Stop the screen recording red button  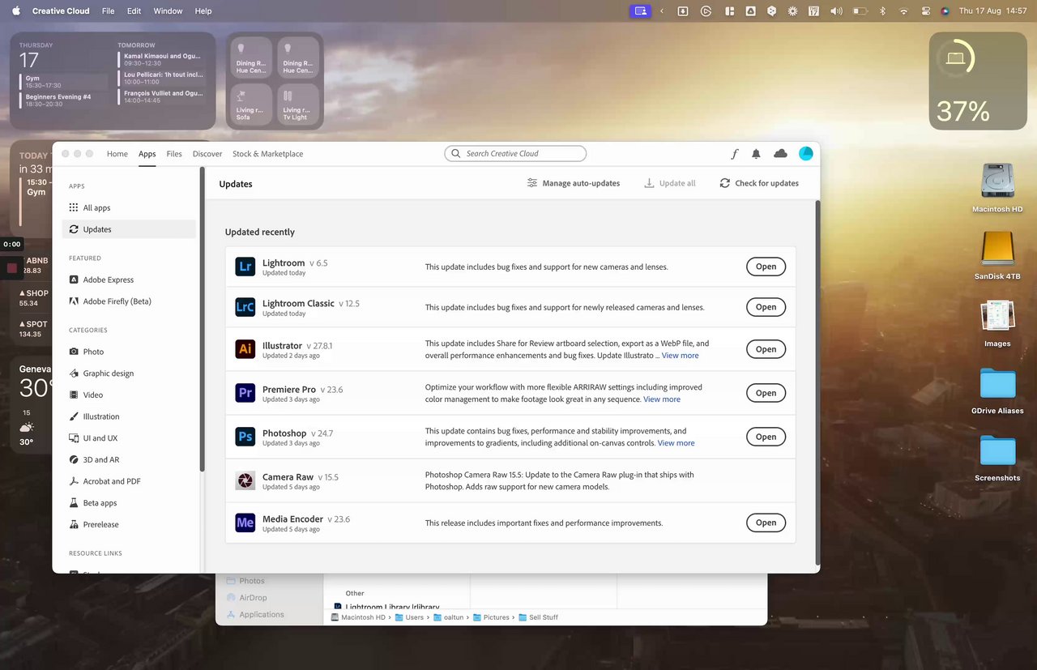(x=12, y=267)
